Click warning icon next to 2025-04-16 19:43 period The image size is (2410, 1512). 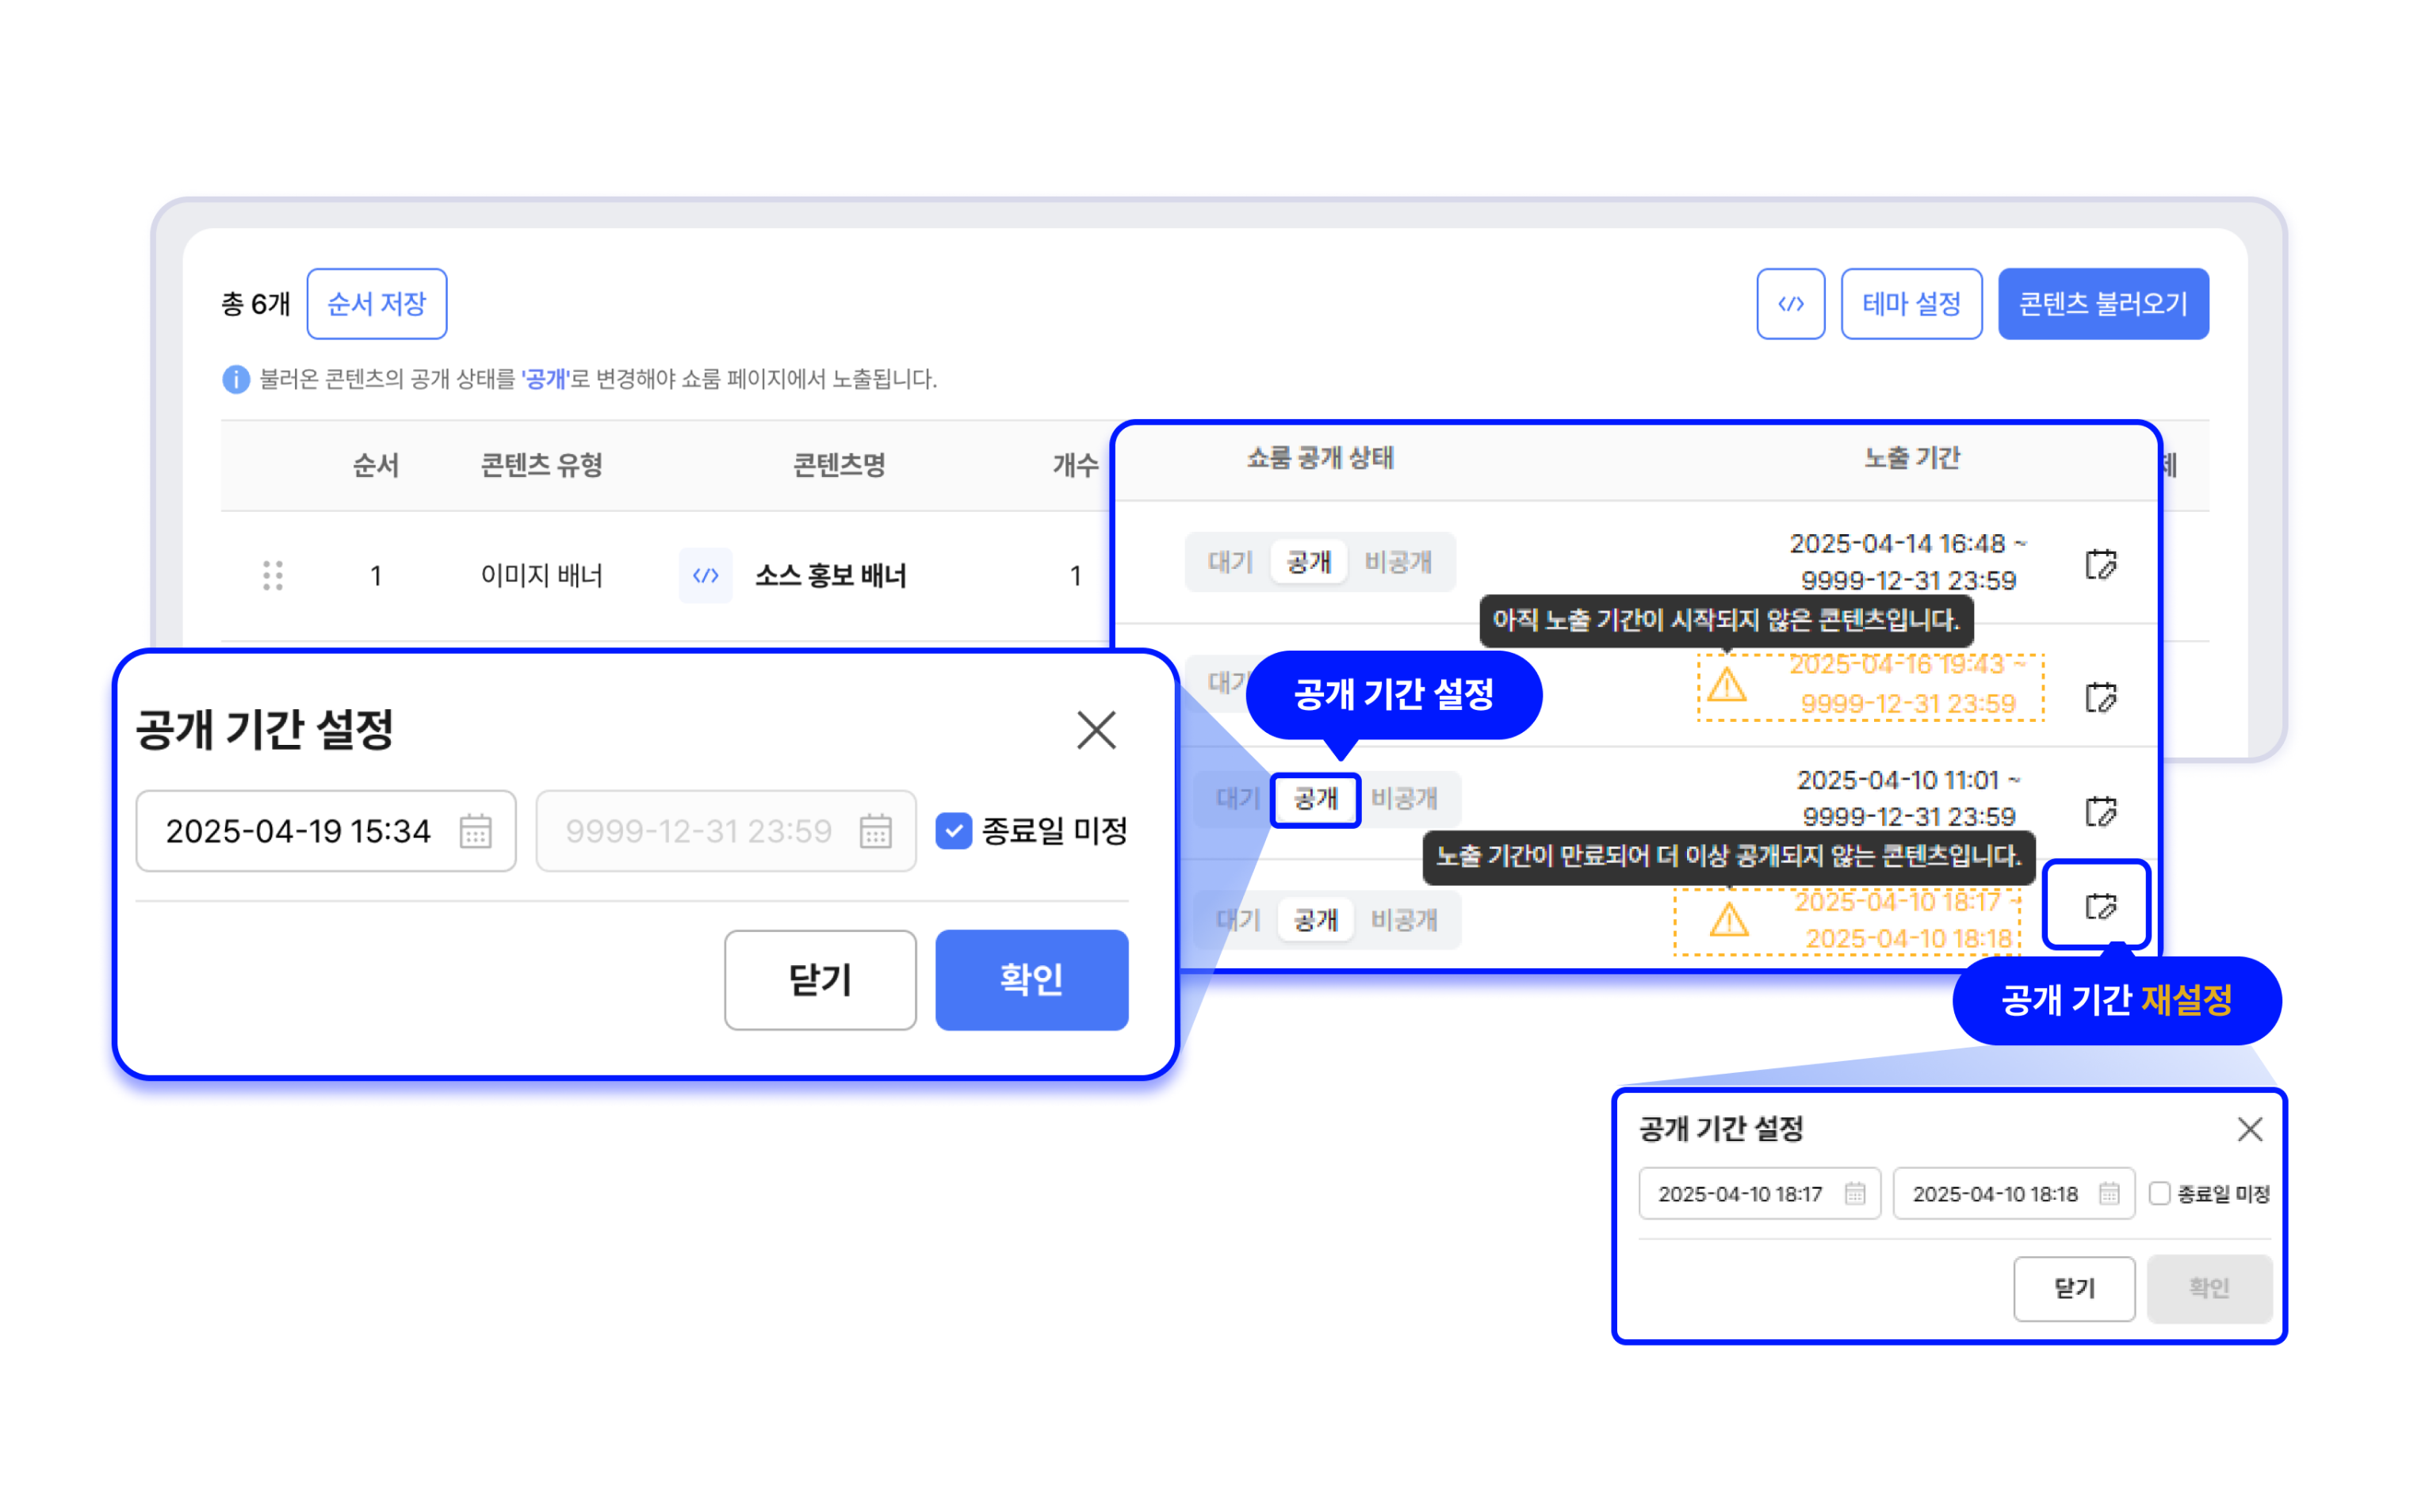pyautogui.click(x=1727, y=686)
